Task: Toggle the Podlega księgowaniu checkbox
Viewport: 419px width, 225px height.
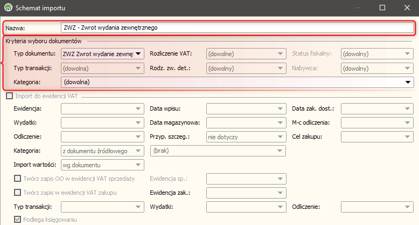Action: 18,220
